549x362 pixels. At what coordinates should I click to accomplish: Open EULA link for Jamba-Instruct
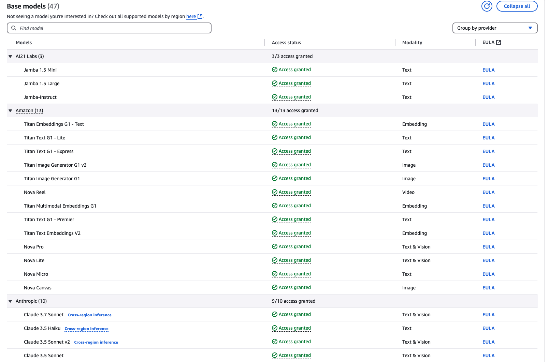[x=488, y=97]
